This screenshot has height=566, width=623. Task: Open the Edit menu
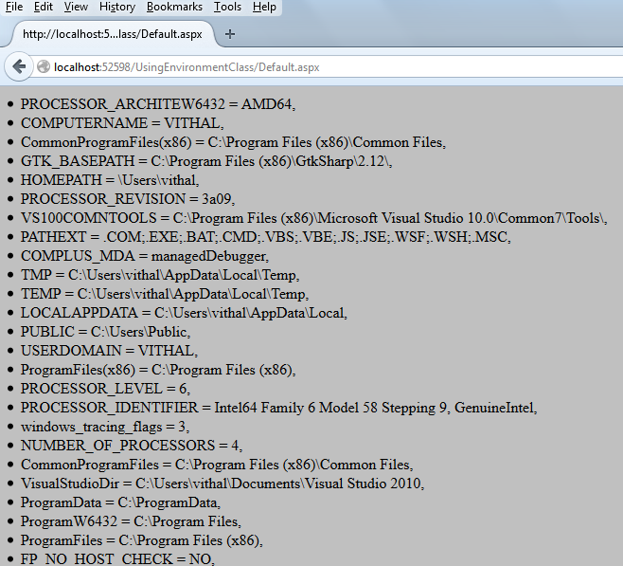point(44,7)
